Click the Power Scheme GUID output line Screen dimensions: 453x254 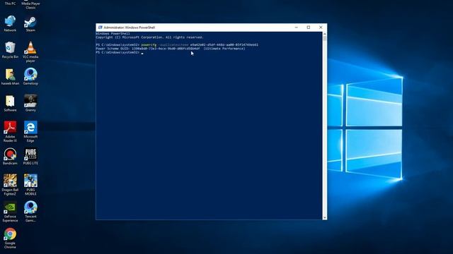point(171,49)
